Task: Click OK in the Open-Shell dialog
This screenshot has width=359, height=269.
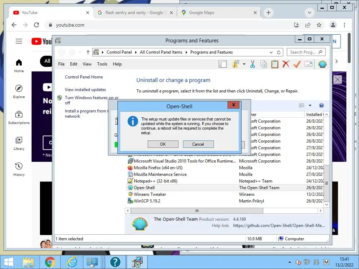Action: coord(163,144)
